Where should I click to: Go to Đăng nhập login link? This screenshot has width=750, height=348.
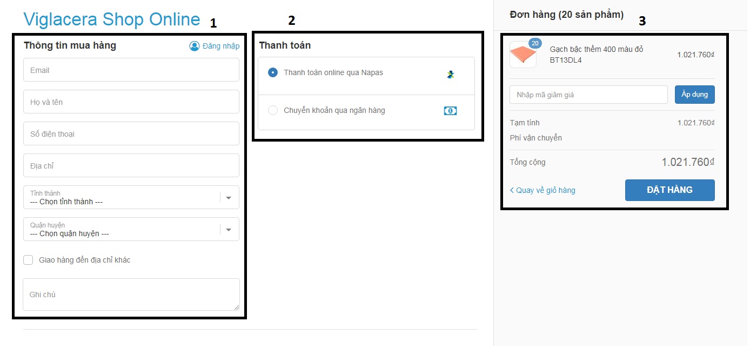coord(220,46)
